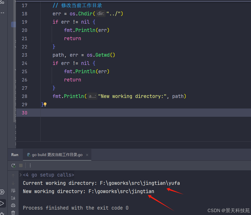Click the a...: inlay hint in Println
251x215 pixels.
92,96
